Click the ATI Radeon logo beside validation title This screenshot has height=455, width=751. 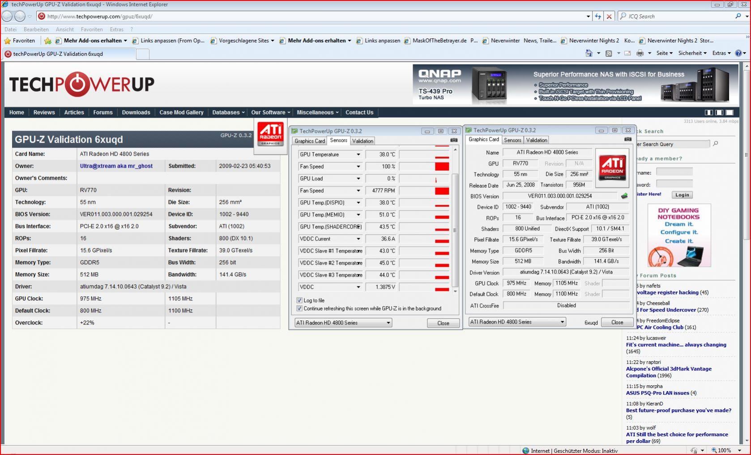point(270,134)
